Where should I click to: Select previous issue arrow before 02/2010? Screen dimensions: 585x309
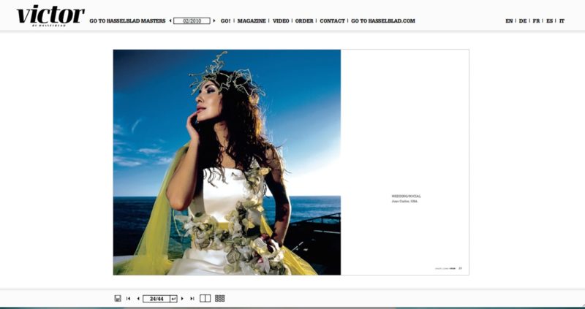tap(170, 21)
